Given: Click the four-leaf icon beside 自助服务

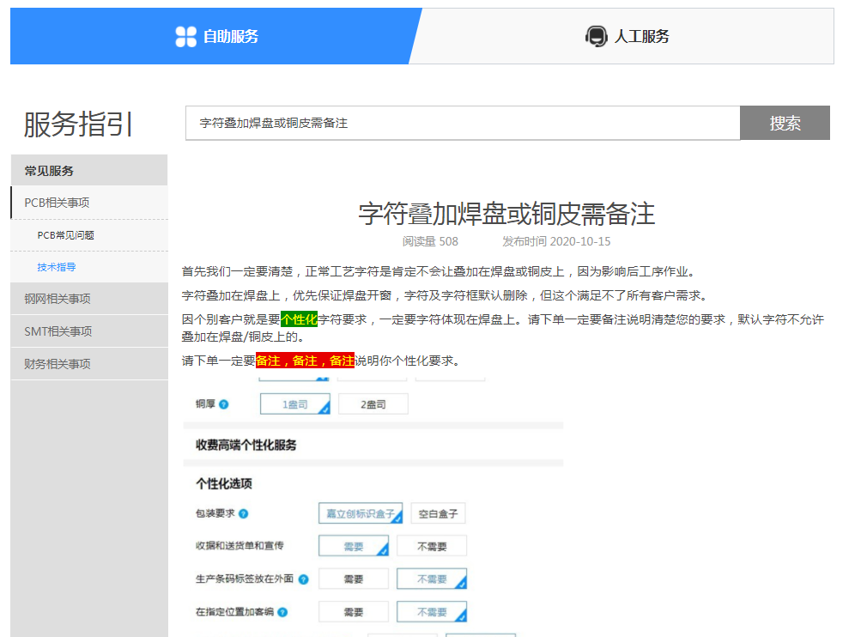Looking at the screenshot, I should tap(185, 36).
